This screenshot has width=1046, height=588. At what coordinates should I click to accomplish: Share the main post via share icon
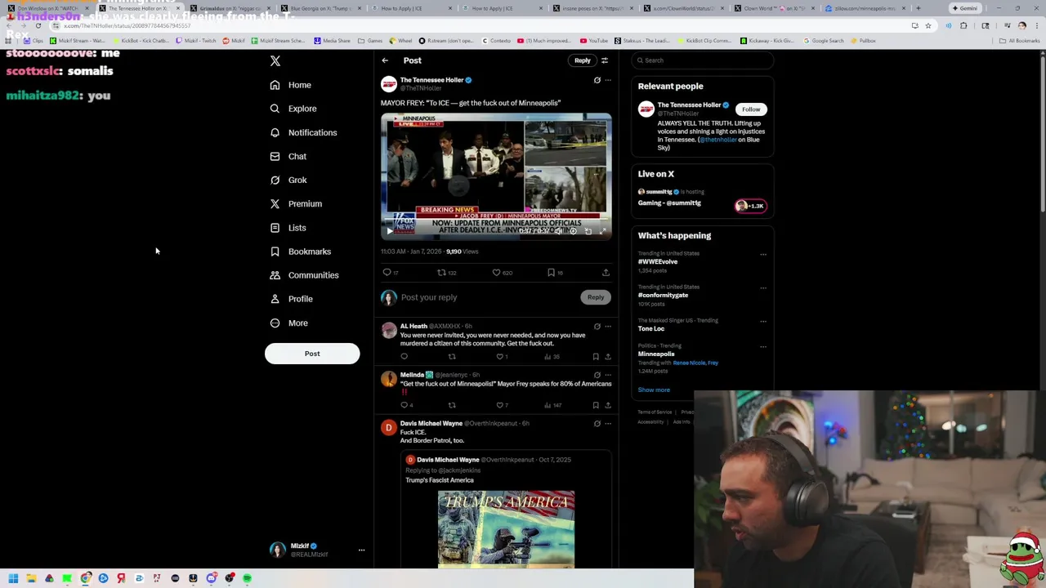click(x=606, y=273)
